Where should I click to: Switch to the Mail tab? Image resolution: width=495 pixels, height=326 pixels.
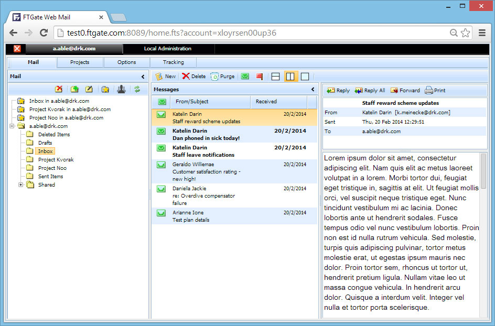point(33,62)
